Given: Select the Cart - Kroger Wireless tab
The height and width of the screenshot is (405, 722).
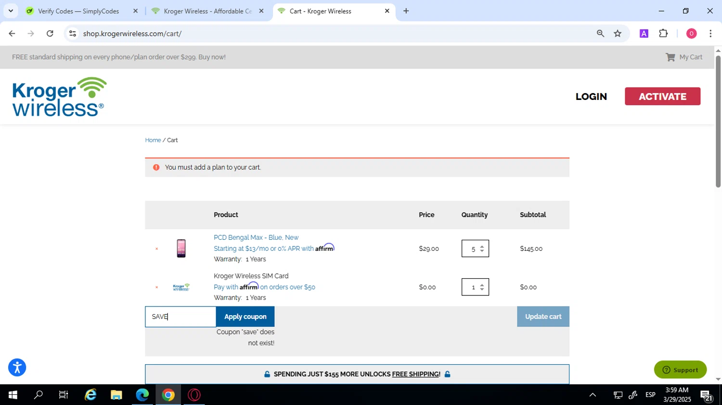Looking at the screenshot, I should pyautogui.click(x=320, y=11).
